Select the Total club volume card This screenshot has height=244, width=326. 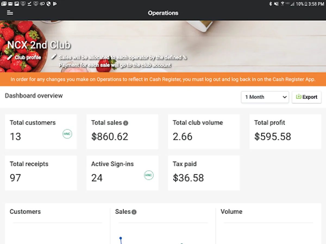click(204, 131)
